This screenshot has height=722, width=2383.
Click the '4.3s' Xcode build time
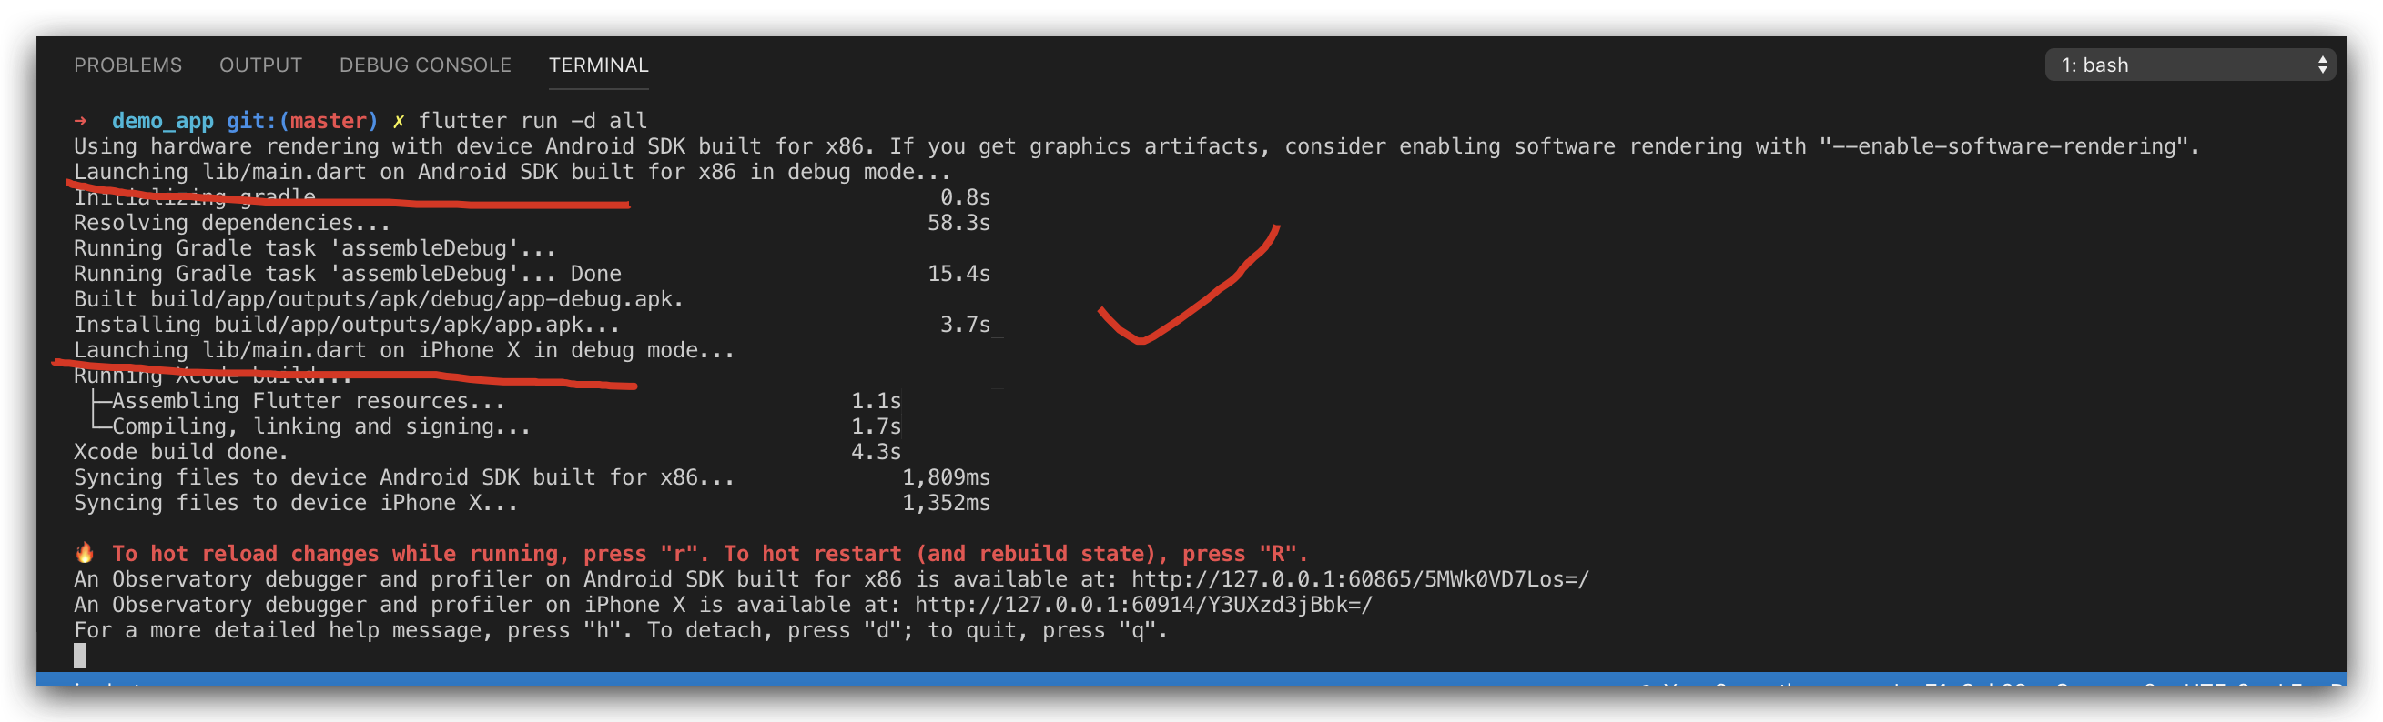click(876, 452)
